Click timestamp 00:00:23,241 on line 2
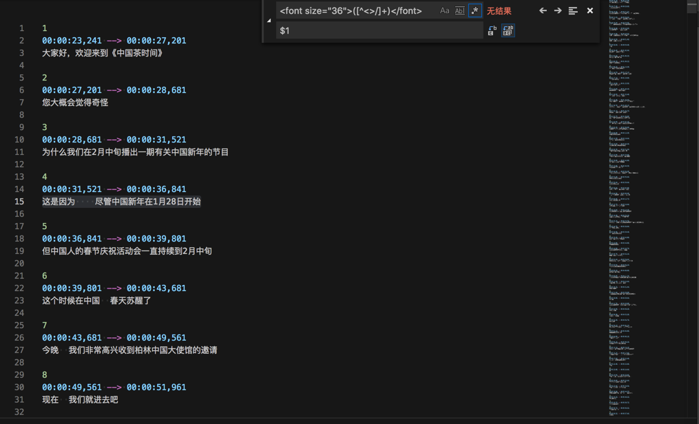The image size is (699, 424). pos(72,41)
